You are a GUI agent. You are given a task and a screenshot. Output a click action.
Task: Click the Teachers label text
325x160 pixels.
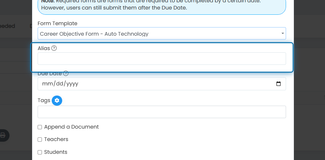click(56, 139)
